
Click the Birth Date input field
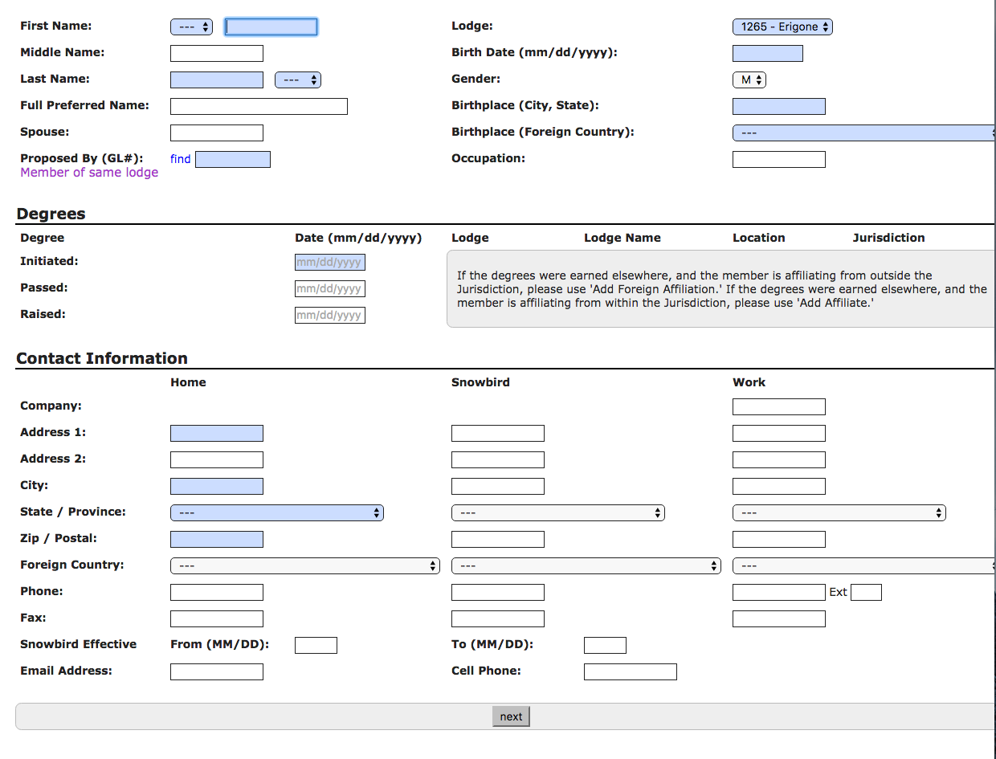click(x=767, y=54)
